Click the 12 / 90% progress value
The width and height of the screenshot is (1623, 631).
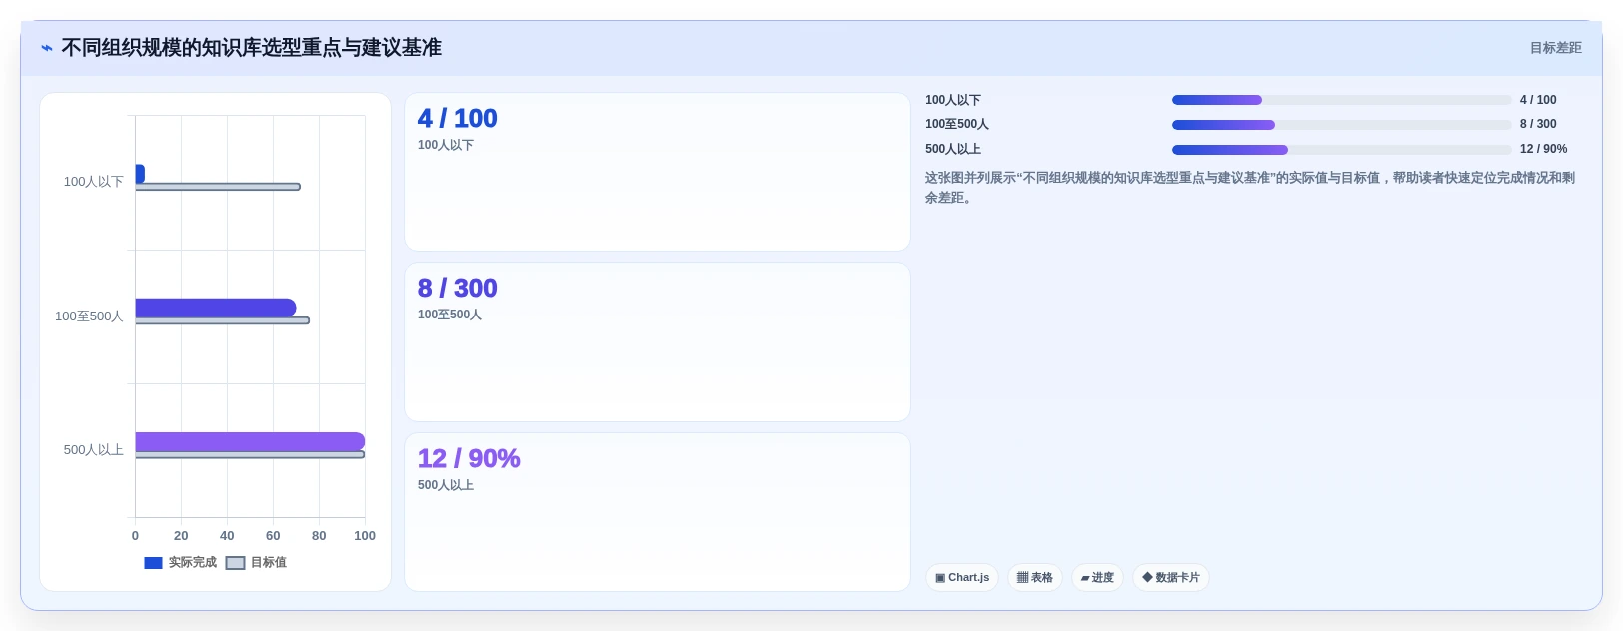1543,149
